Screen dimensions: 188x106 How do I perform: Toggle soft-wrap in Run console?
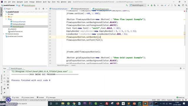point(8,78)
